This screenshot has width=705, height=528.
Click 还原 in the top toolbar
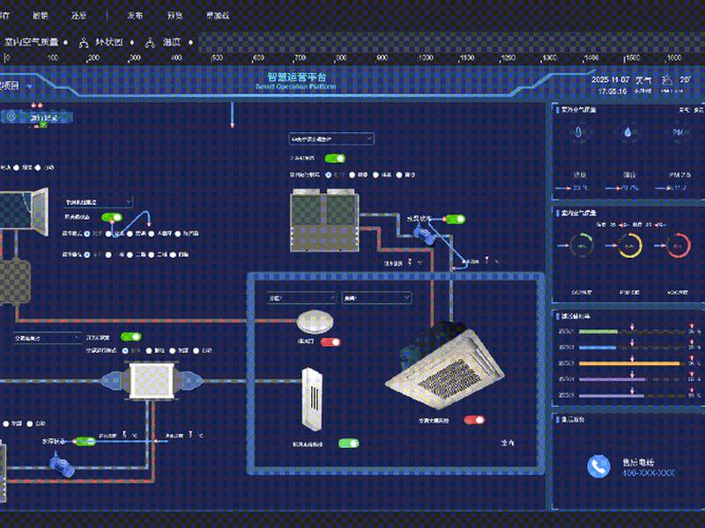tap(78, 15)
